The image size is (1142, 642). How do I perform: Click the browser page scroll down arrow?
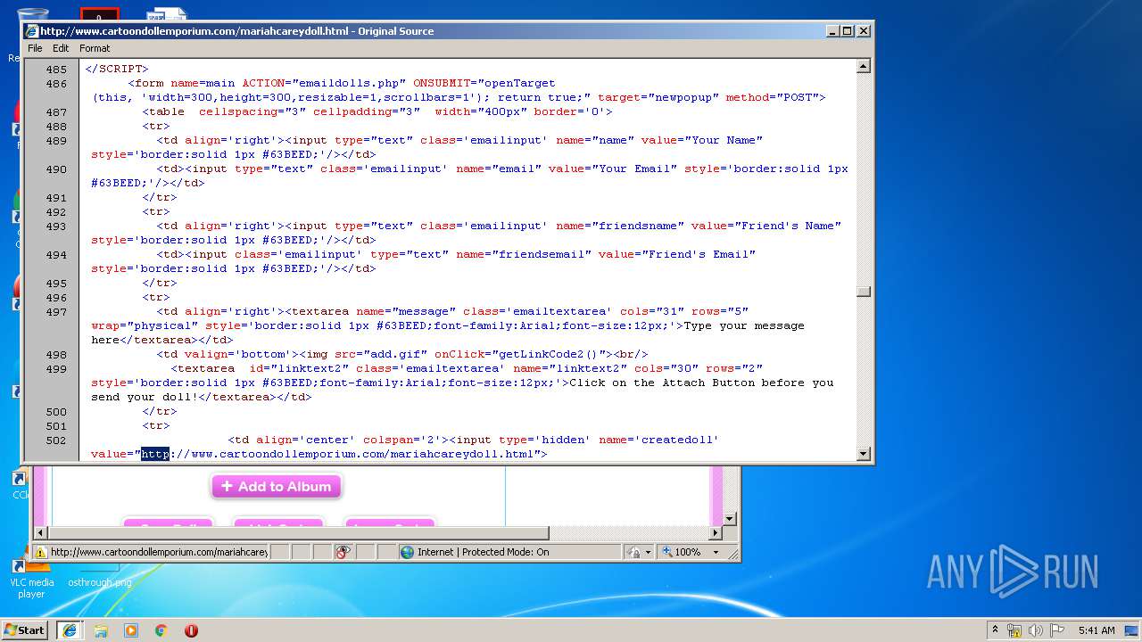729,518
